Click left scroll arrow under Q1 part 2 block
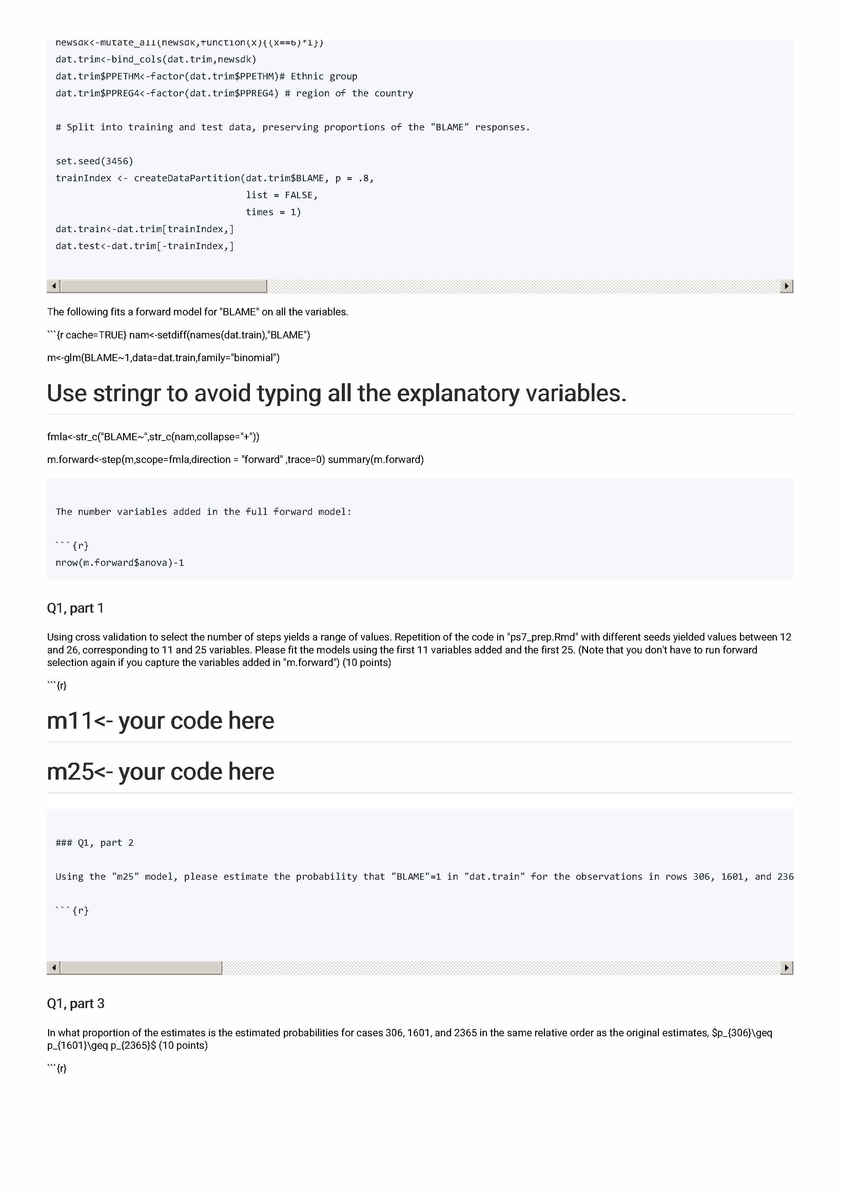 pyautogui.click(x=53, y=967)
